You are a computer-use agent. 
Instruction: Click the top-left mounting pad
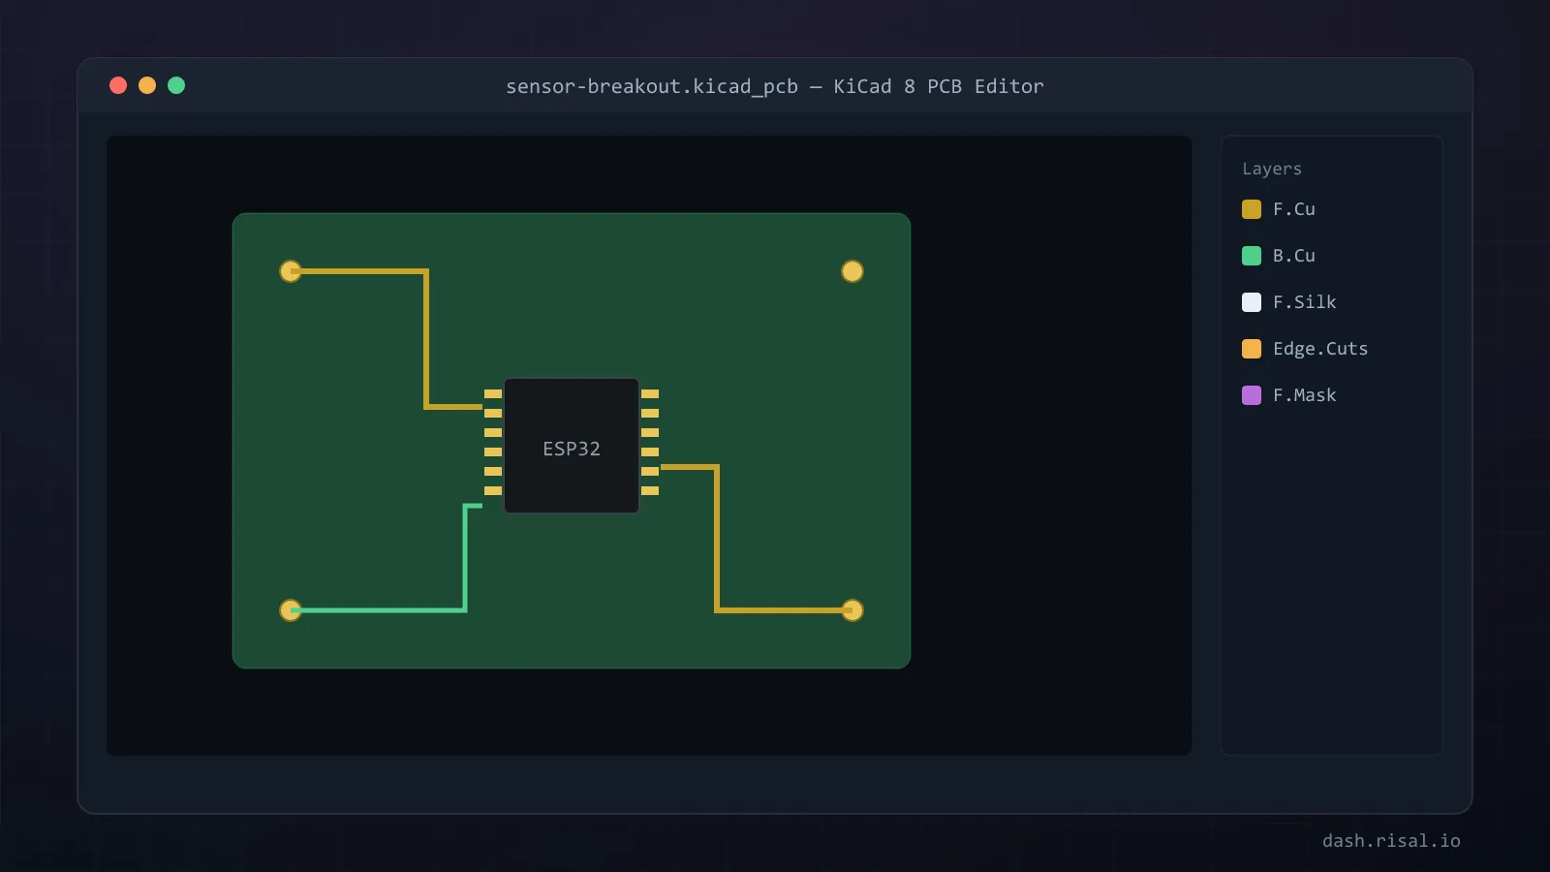(x=291, y=271)
